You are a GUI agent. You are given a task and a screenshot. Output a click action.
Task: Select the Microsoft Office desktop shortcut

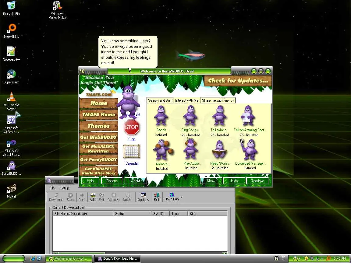(11, 124)
